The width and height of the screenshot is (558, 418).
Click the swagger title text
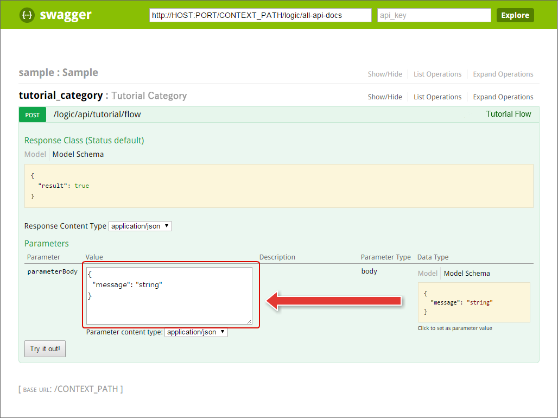point(66,15)
